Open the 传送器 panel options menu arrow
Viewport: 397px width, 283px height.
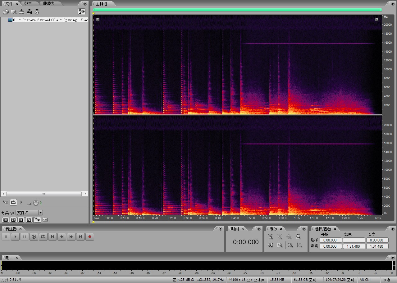pos(221,229)
